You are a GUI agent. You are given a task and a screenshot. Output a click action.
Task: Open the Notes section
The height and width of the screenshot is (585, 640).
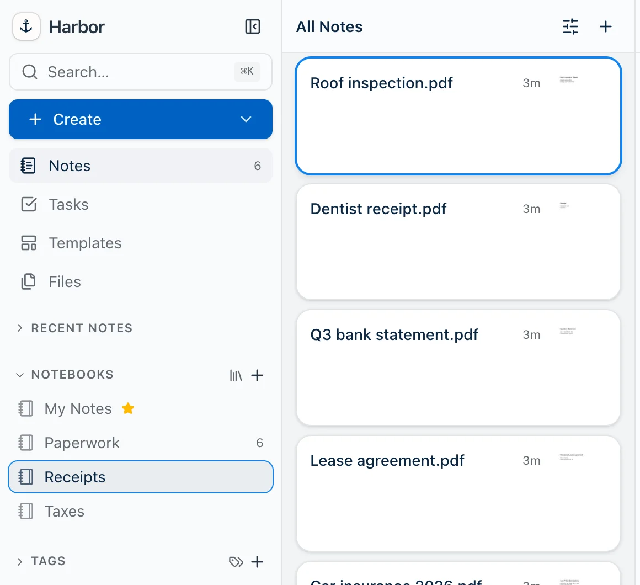[x=140, y=166]
